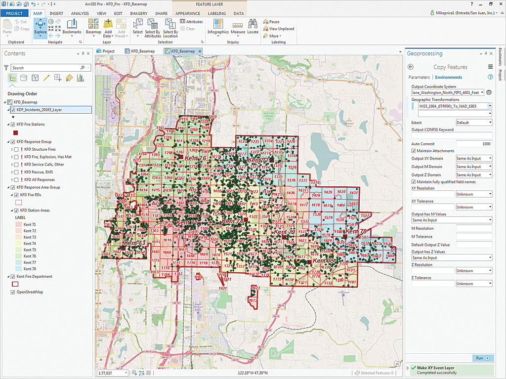Viewport: 506px width, 379px height.
Task: Switch to Parameters tab in Geoprocessing
Action: tap(419, 77)
